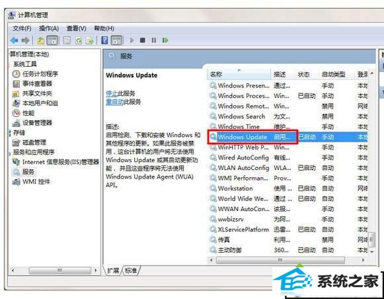
Task: Switch to the 标准 tab
Action: [131, 271]
